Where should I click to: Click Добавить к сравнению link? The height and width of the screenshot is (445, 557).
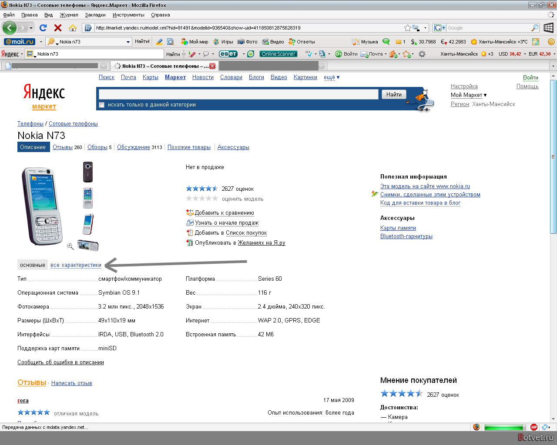[x=224, y=213]
